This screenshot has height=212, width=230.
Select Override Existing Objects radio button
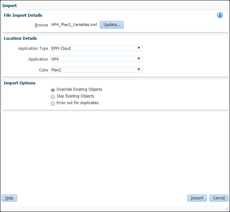[53, 90]
